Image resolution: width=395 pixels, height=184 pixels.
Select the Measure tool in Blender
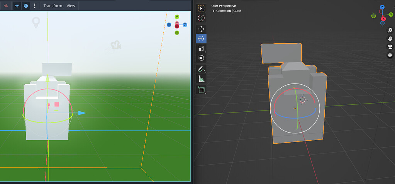tap(201, 78)
